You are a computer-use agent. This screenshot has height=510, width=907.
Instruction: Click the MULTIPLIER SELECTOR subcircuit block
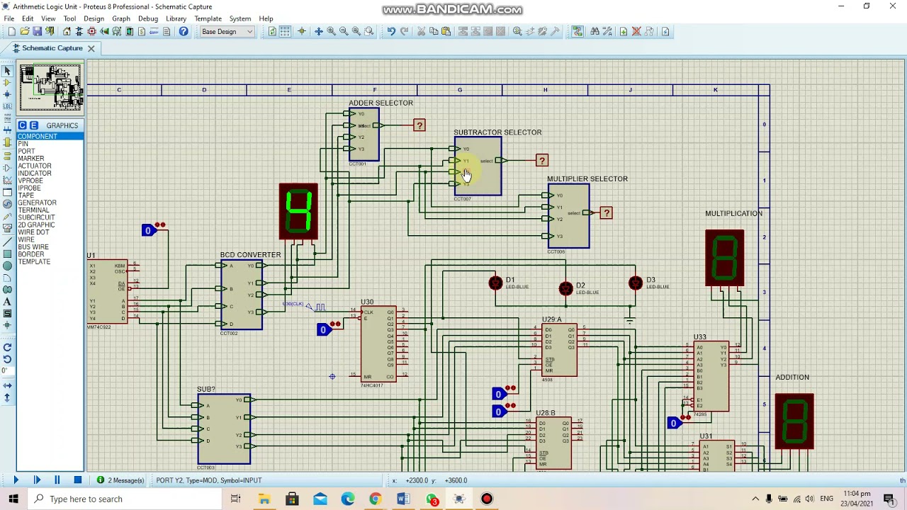point(568,216)
